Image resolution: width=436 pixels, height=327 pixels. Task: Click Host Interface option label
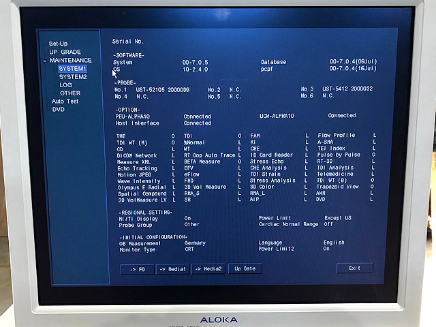tap(138, 123)
